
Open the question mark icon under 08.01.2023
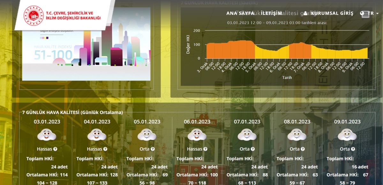[x=303, y=149]
